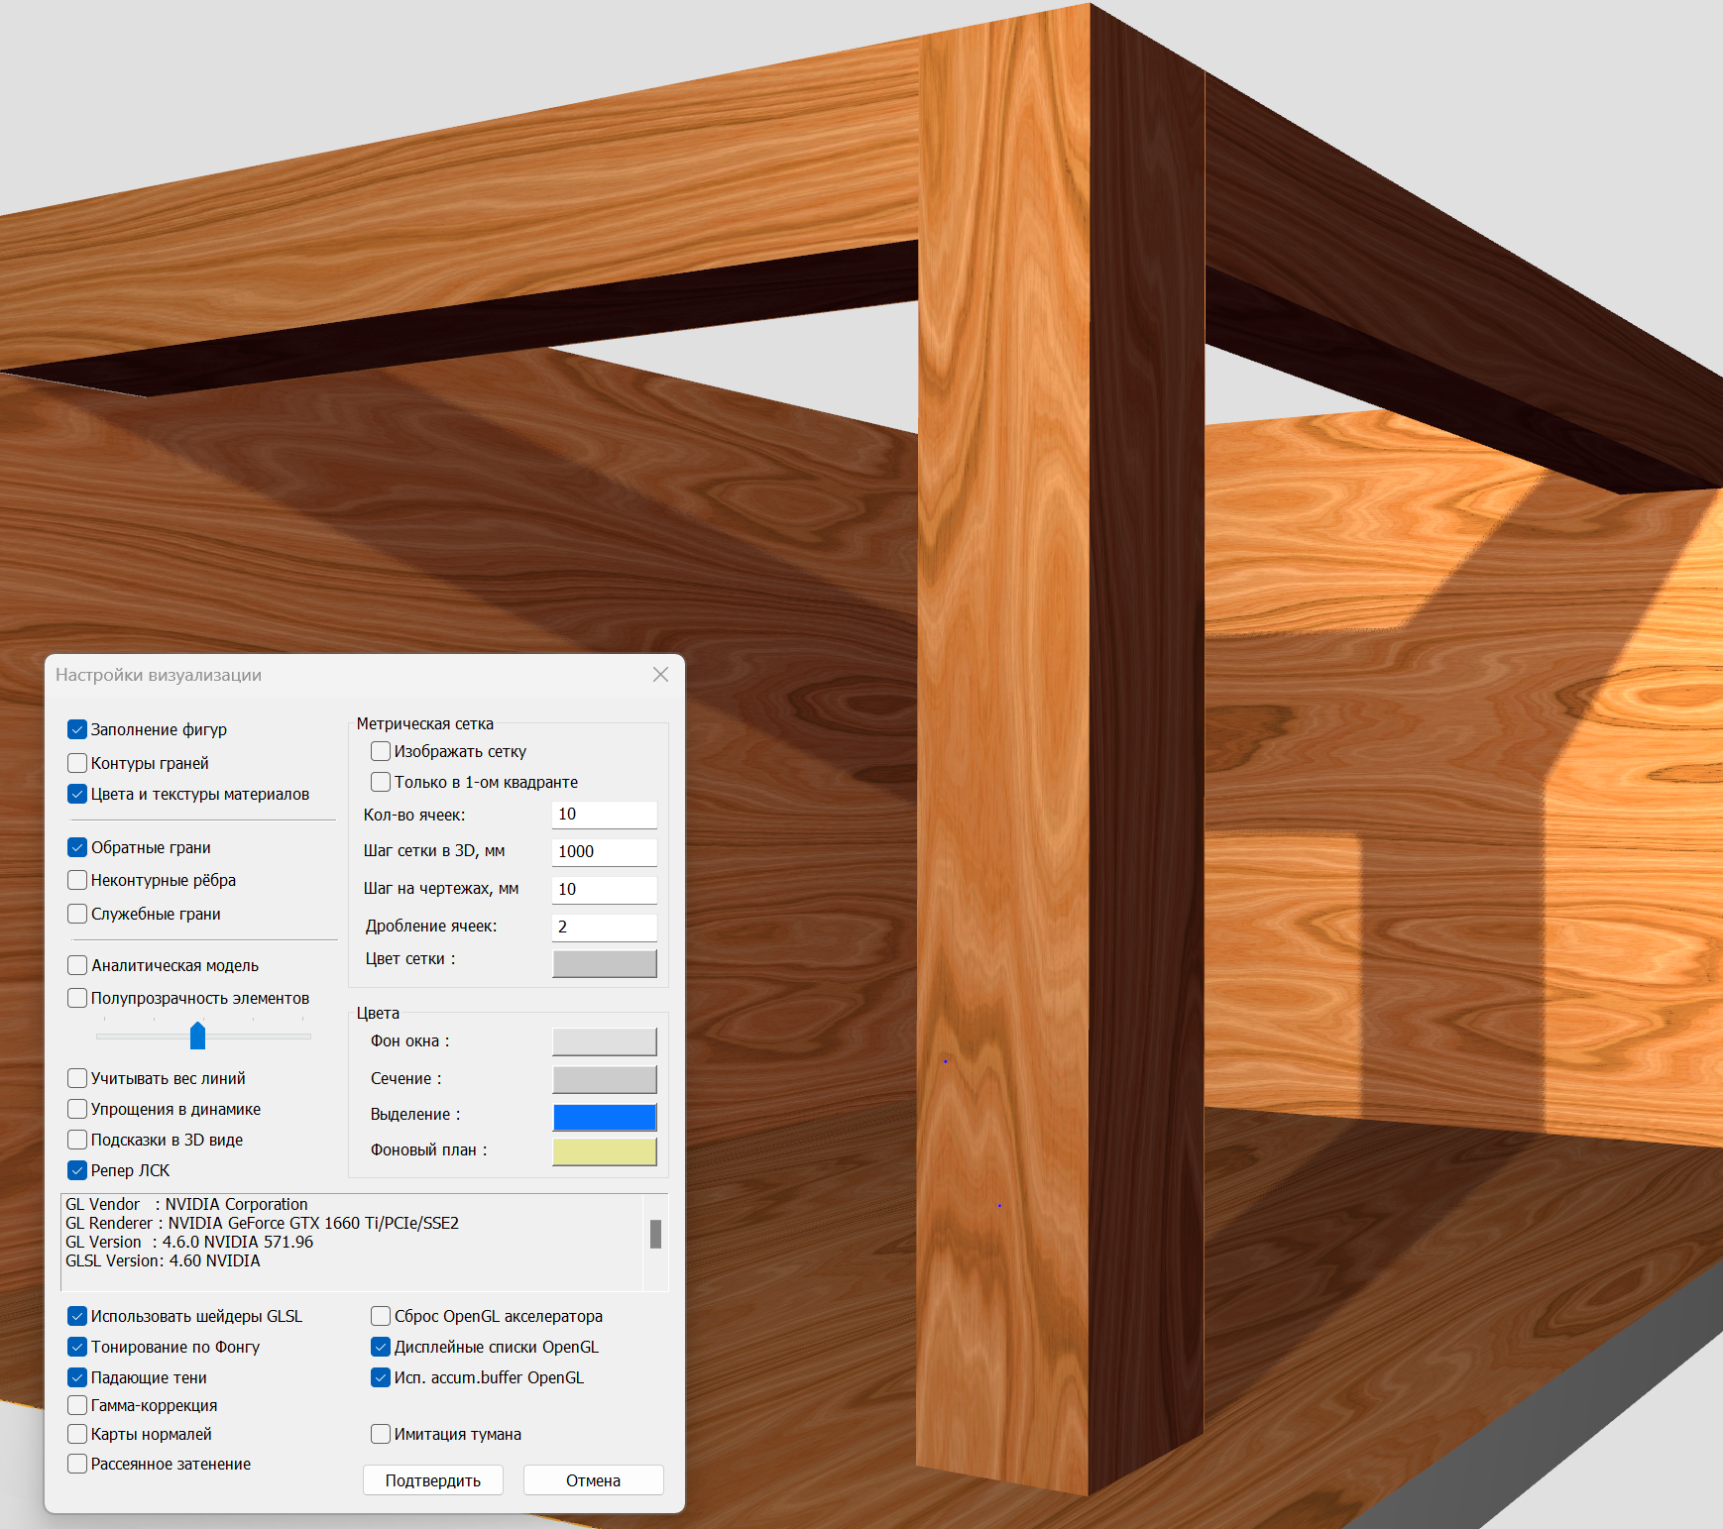Screen dimensions: 1723x1529
Task: Click the GL info box scrollbar
Action: click(655, 1235)
